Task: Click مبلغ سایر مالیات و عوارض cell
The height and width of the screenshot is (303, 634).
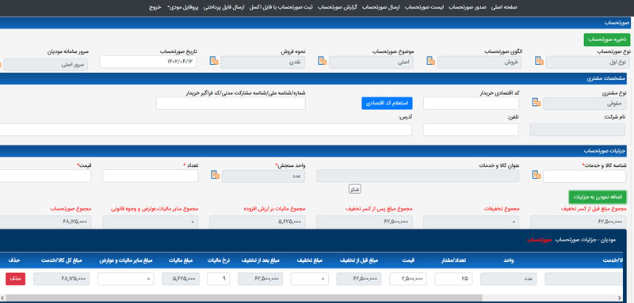Action: click(126, 278)
